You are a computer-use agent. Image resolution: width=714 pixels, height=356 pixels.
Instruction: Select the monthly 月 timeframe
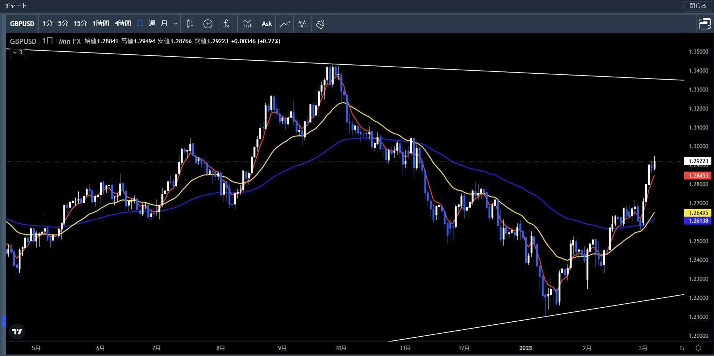click(x=164, y=23)
